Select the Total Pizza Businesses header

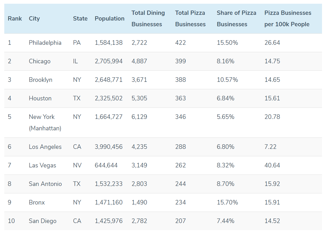tap(190, 19)
